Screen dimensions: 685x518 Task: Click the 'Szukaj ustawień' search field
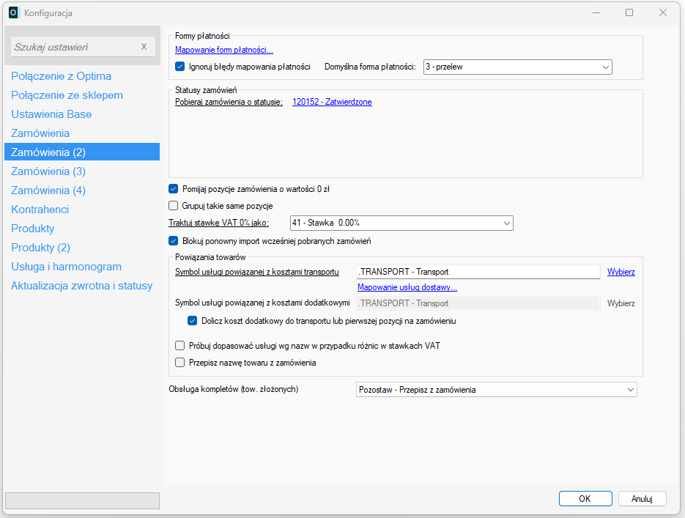[x=73, y=47]
